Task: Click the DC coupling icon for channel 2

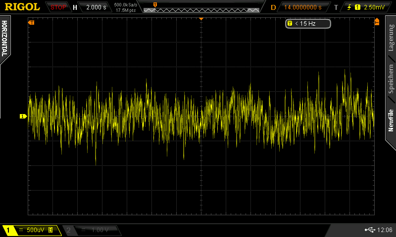Action: tap(84, 230)
